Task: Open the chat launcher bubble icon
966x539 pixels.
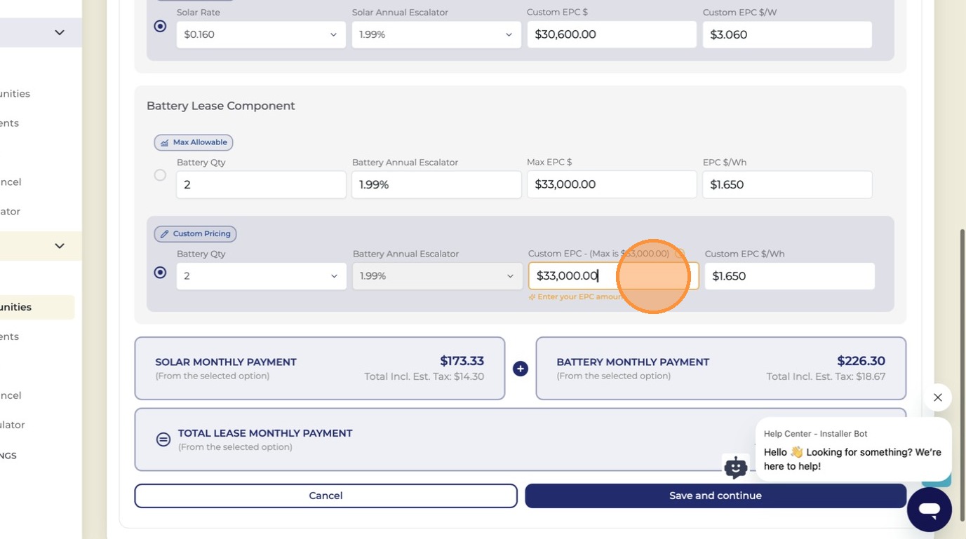Action: (929, 510)
